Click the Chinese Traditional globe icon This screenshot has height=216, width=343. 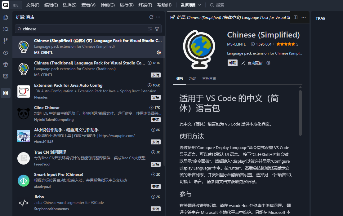coord(24,69)
